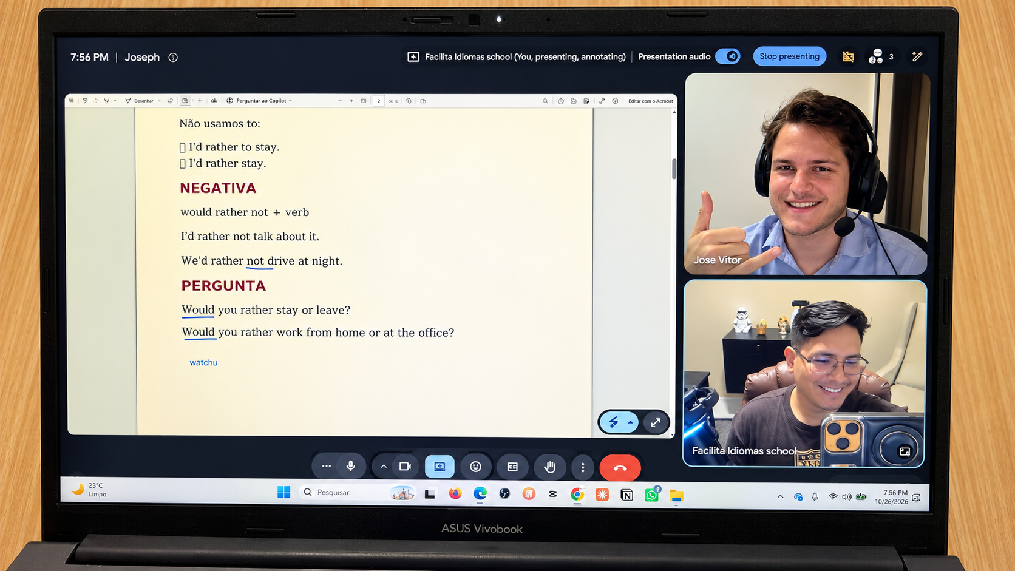Open PDF viewer settings gear
This screenshot has width=1015, height=571.
[x=615, y=101]
